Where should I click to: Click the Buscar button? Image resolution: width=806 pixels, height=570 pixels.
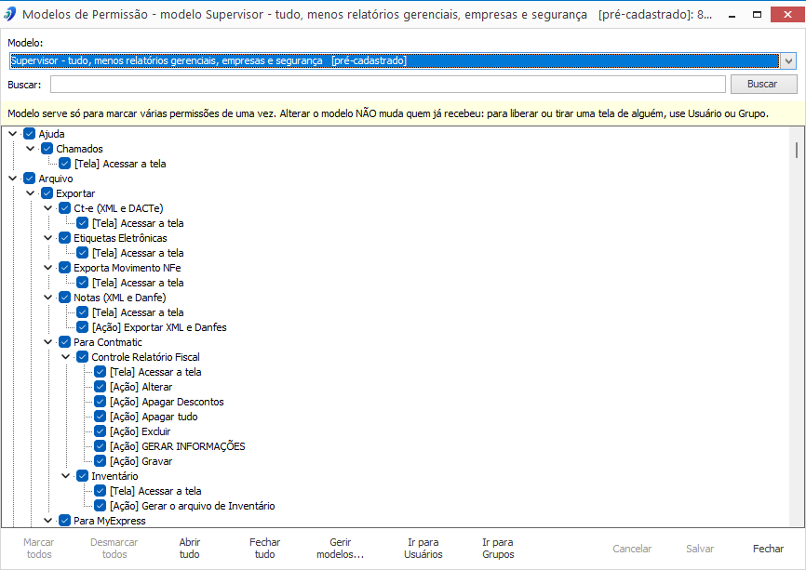coord(763,85)
